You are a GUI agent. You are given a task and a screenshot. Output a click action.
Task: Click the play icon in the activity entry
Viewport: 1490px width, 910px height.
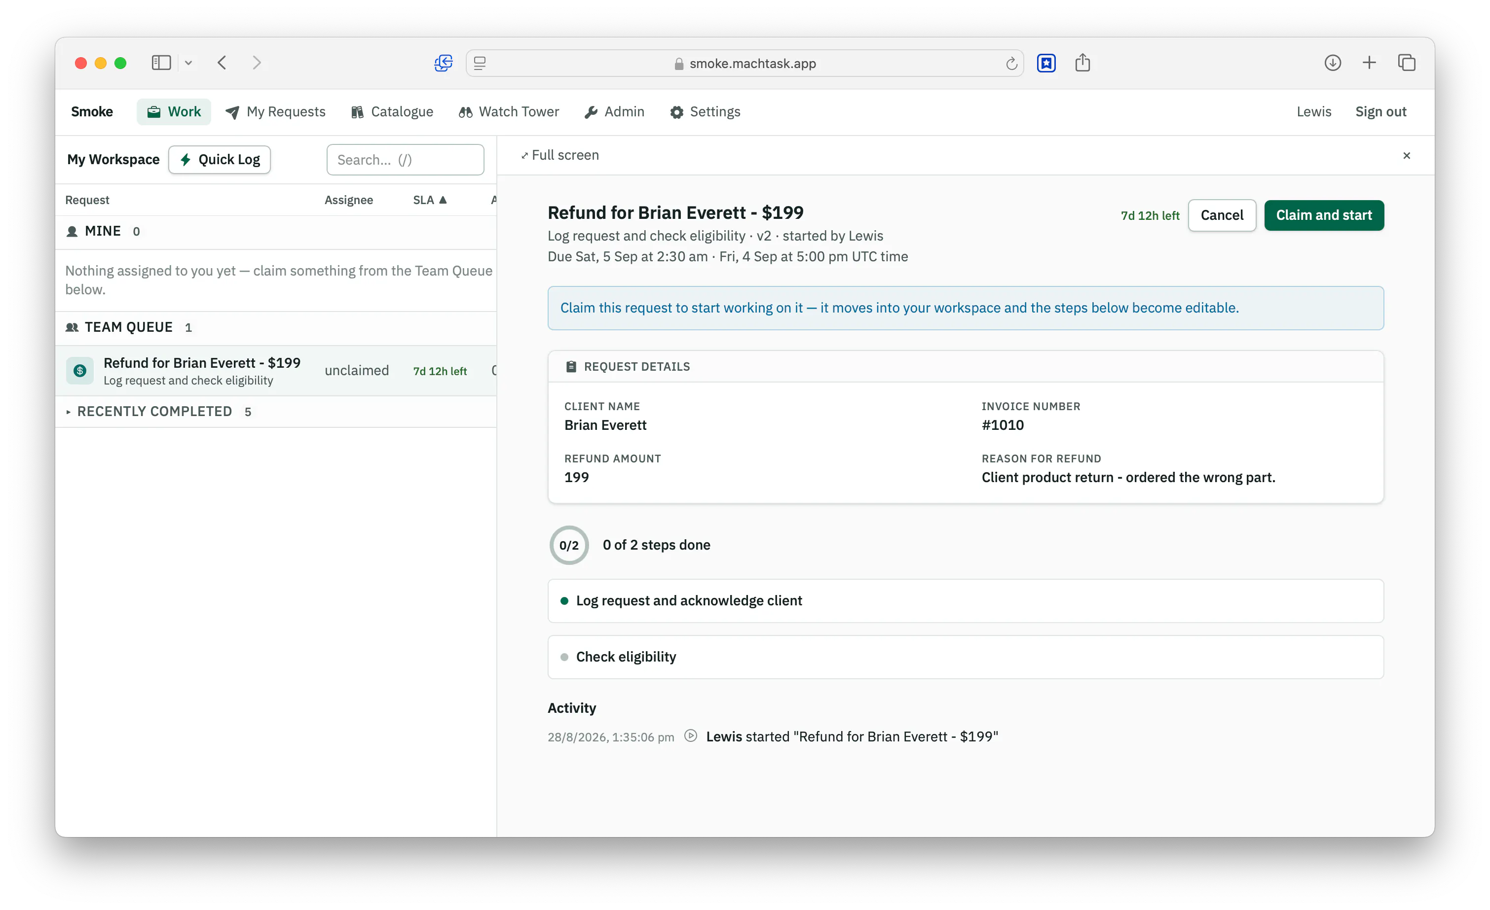coord(691,736)
